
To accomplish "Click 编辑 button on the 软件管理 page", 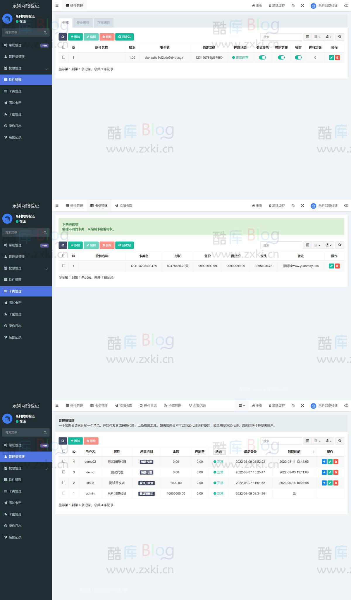I will (x=91, y=37).
